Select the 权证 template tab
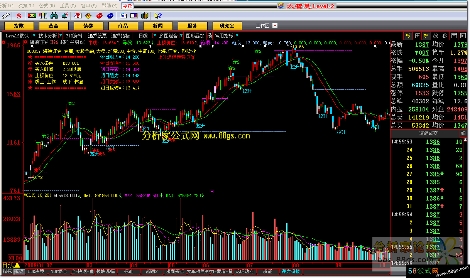470x278 pixels. [x=267, y=271]
